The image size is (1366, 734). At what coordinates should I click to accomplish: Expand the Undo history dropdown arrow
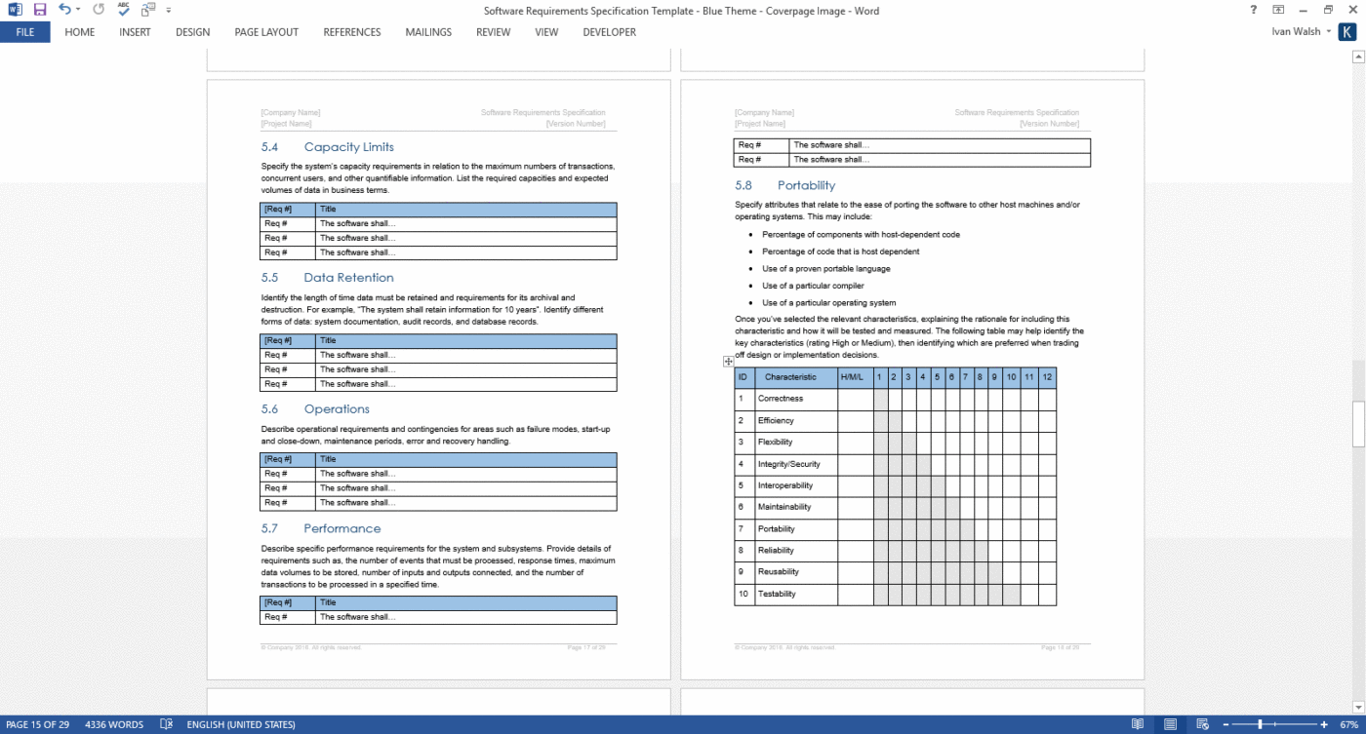pyautogui.click(x=78, y=9)
